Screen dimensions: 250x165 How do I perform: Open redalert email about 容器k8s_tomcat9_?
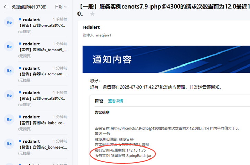click(x=43, y=49)
